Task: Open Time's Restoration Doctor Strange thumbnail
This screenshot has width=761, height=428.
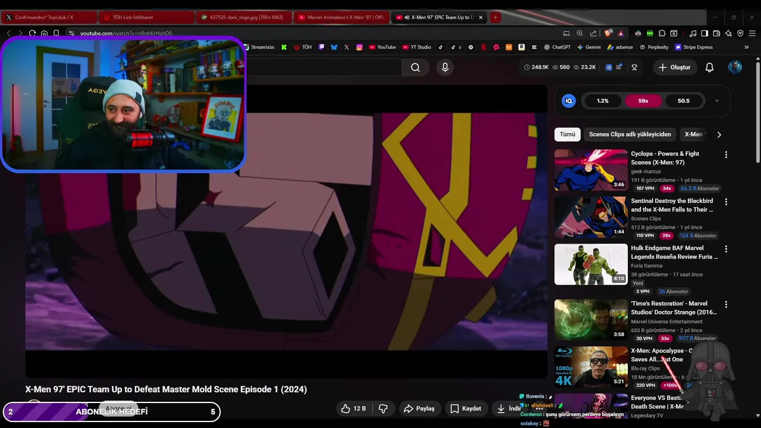Action: click(591, 320)
